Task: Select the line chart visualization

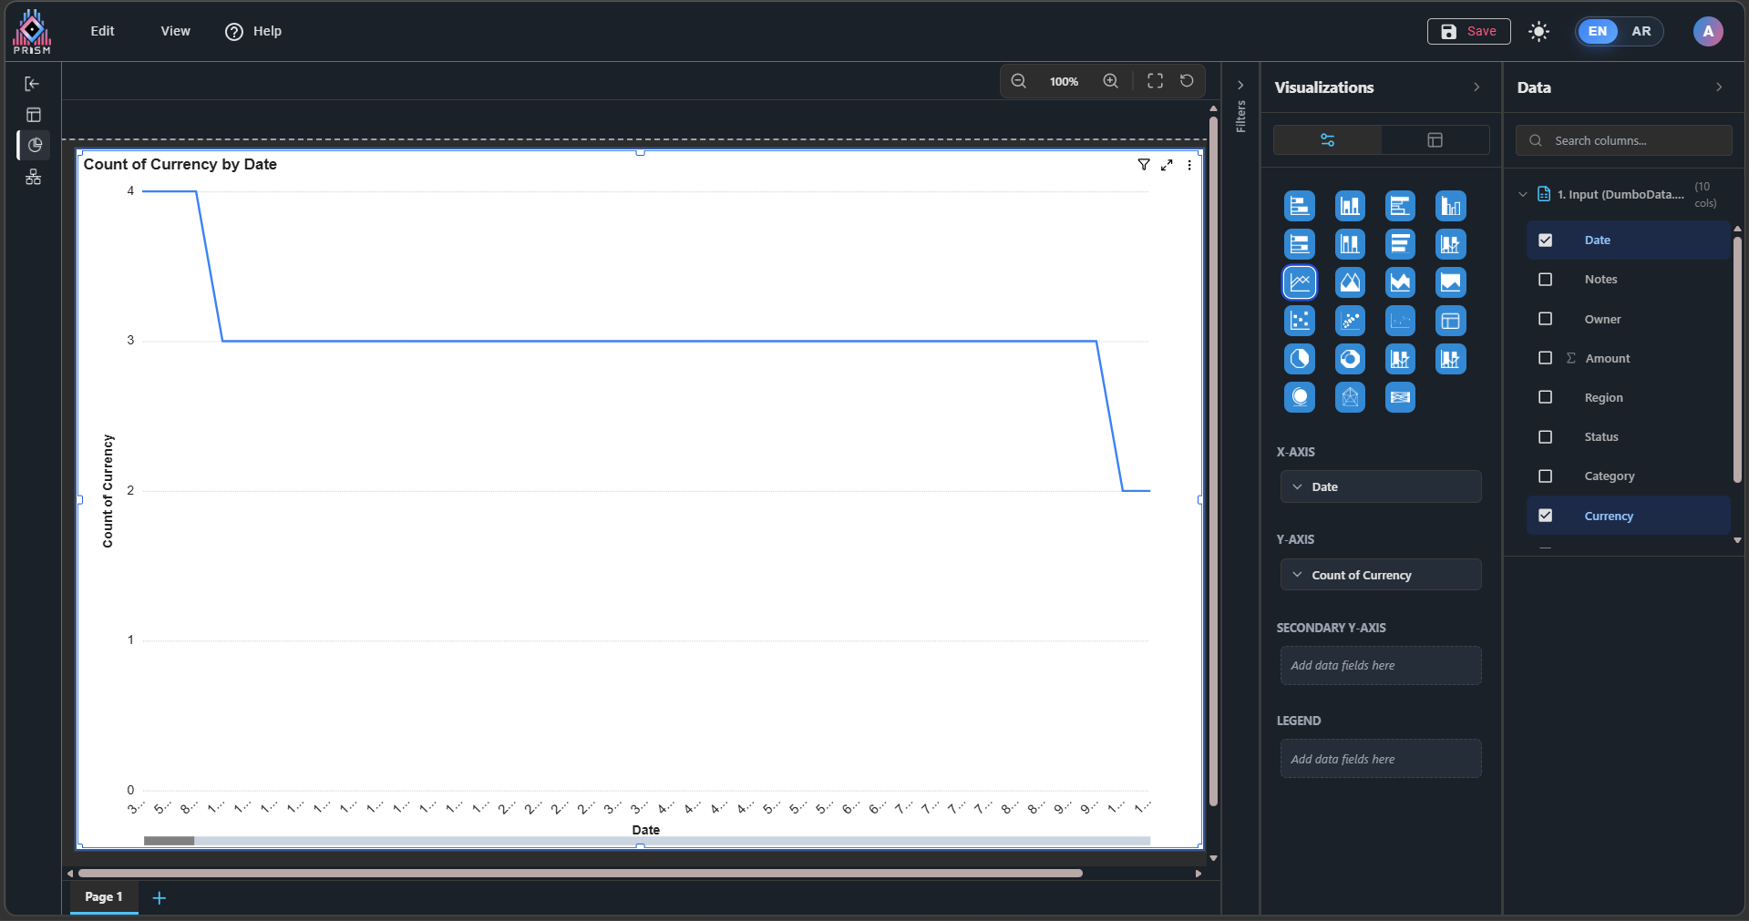Action: (x=1299, y=282)
